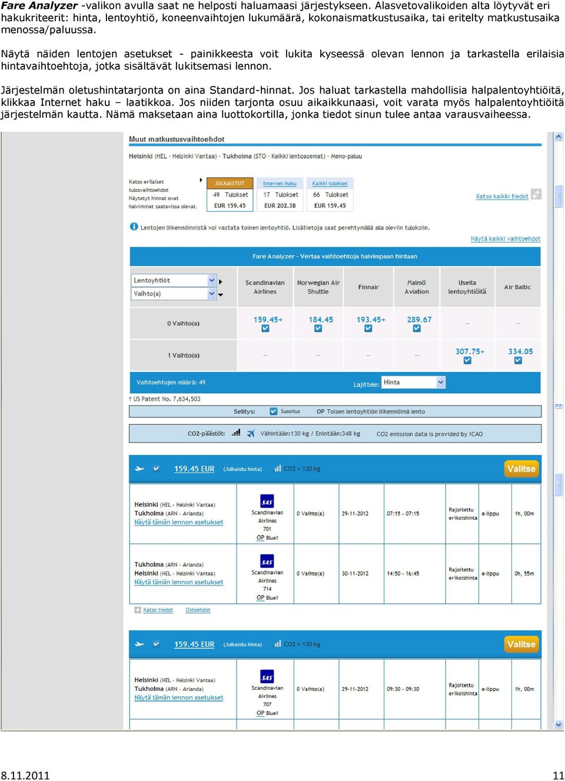Image resolution: width=565 pixels, height=781 pixels.
Task: Click 334.05 price for Air Baltic
Action: pyautogui.click(x=520, y=351)
